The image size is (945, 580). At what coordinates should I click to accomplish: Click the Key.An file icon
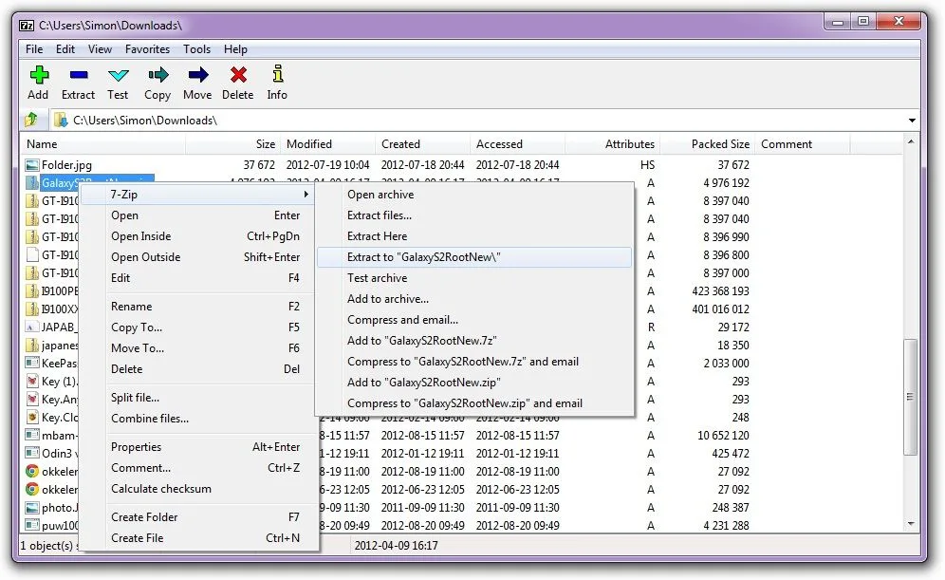32,399
